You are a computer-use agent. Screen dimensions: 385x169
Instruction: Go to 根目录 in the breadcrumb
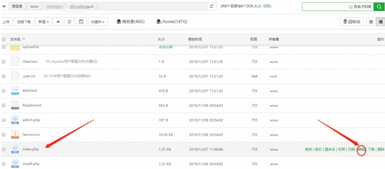coord(17,7)
